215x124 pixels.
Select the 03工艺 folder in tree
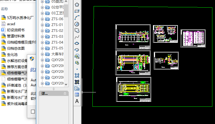(x=54, y=13)
